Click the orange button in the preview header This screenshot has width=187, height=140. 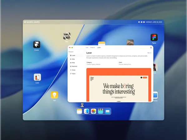pos(145,77)
